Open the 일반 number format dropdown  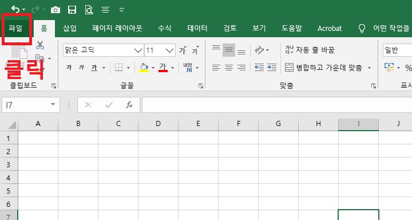tap(397, 50)
